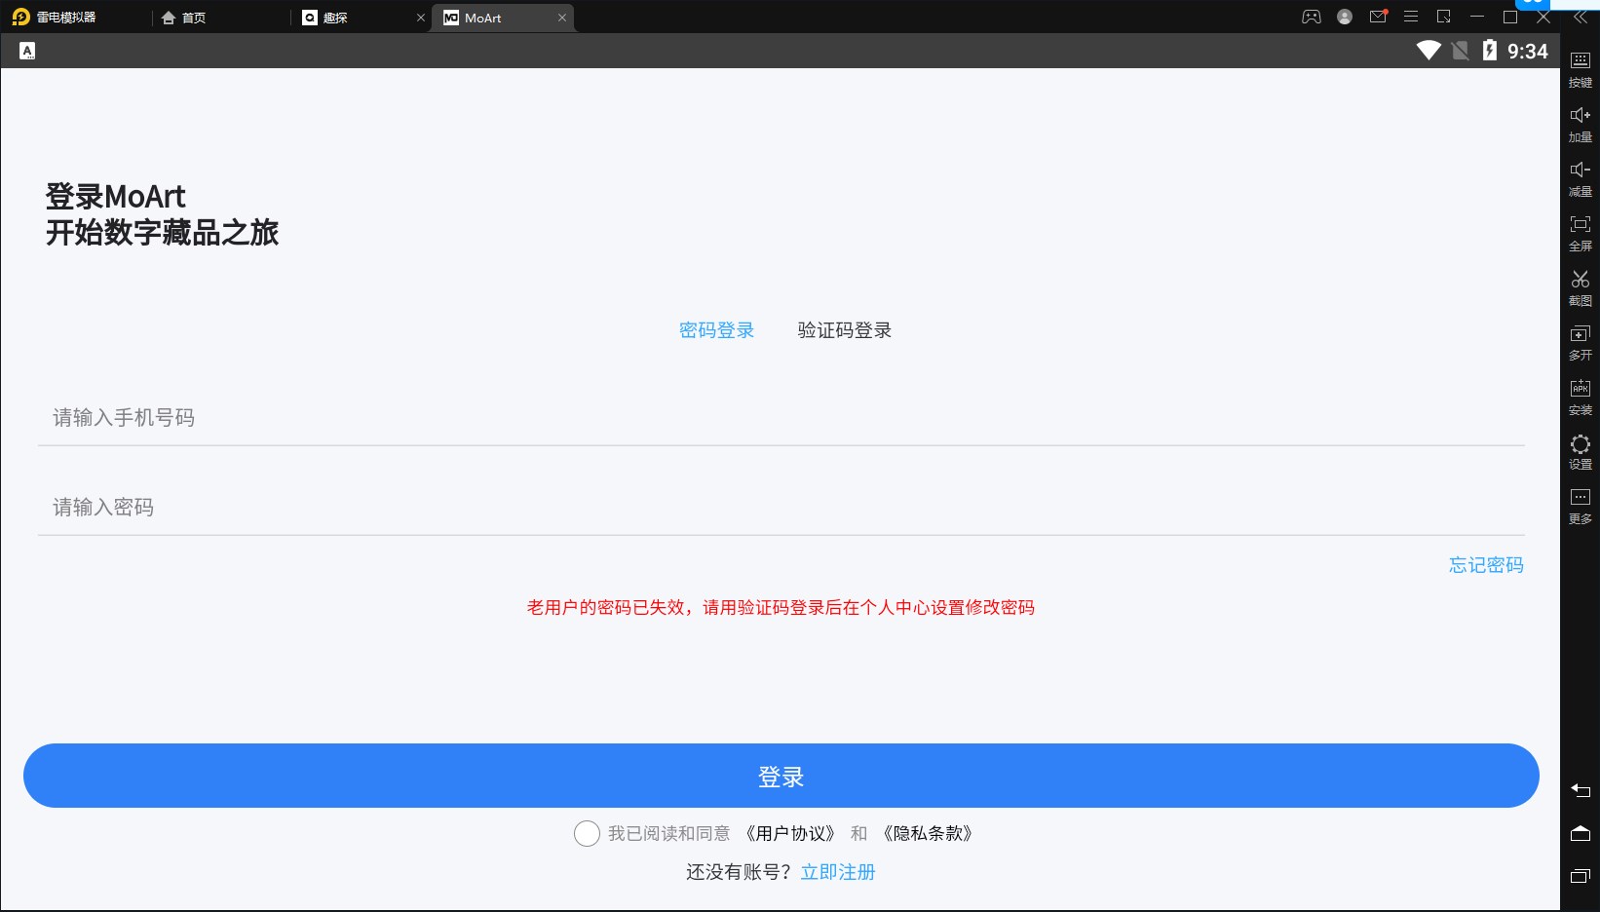Screen dimensions: 1600x912
Task: Click the Wi-Fi status icon
Action: click(1429, 51)
